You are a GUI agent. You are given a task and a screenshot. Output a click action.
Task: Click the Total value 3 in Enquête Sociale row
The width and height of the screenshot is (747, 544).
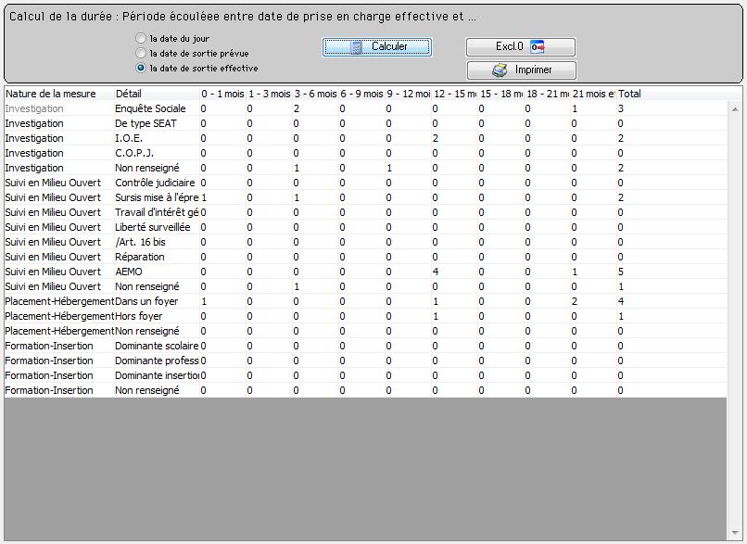coord(621,108)
